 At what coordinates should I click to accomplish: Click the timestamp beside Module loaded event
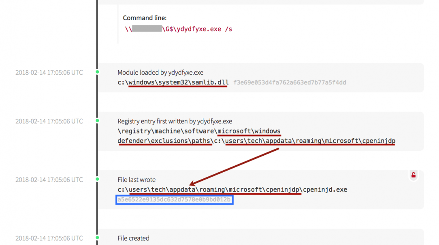click(49, 73)
